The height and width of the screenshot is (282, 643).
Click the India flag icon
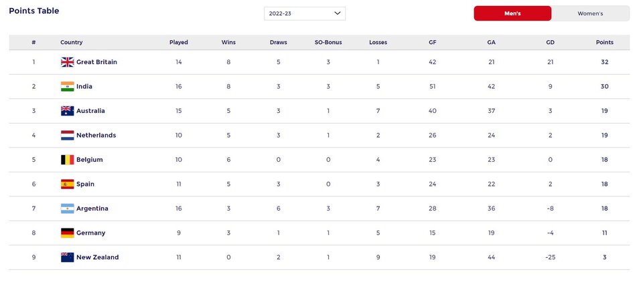click(x=67, y=86)
